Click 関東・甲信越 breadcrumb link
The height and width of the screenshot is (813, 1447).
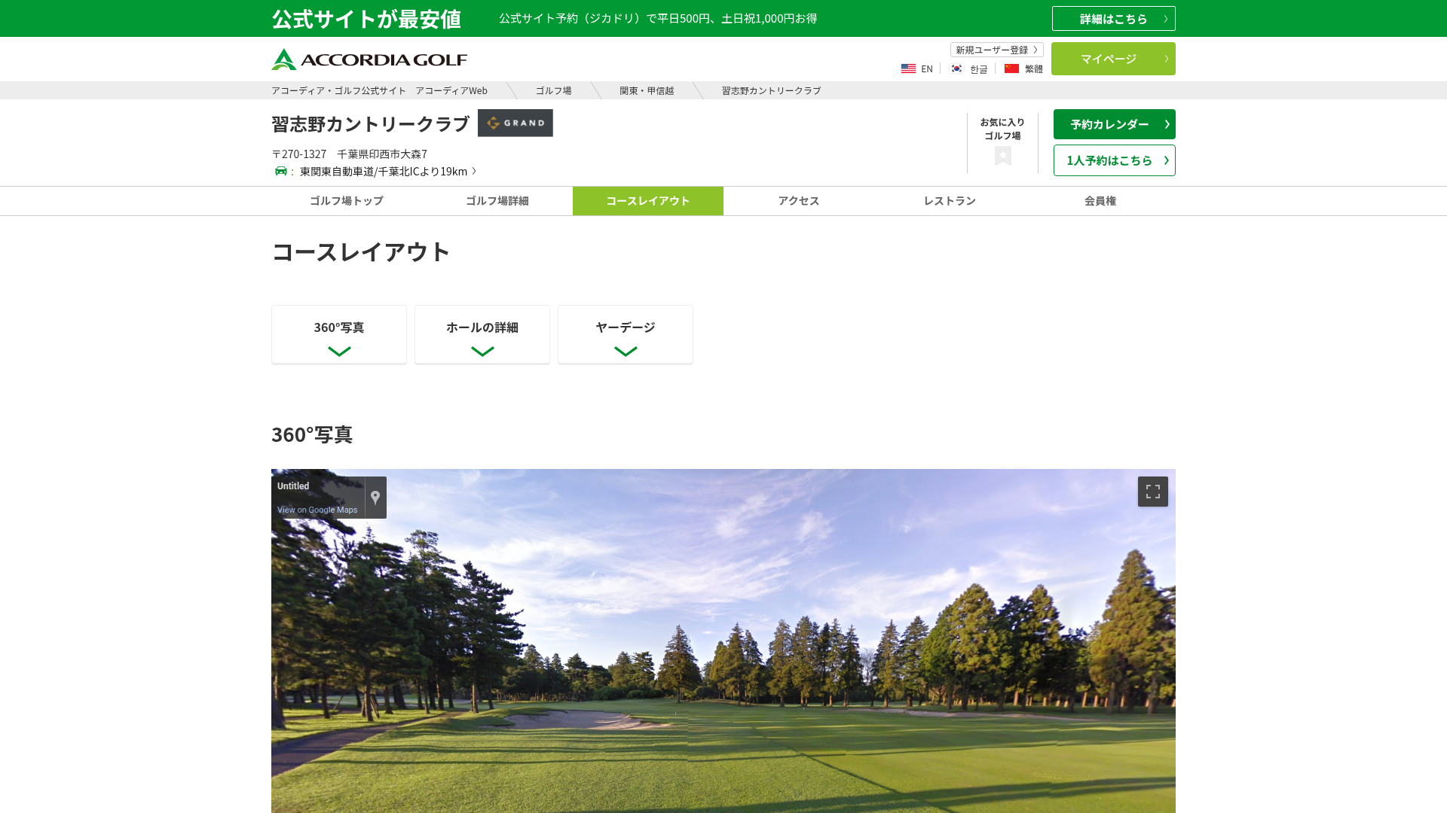[647, 90]
